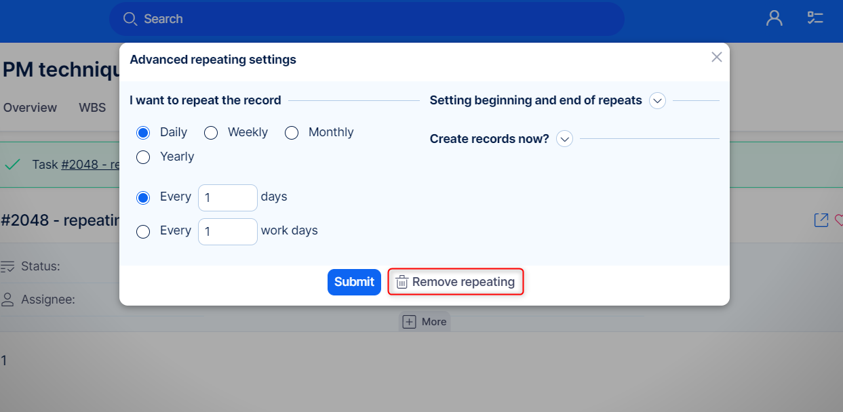Select the Daily repeat option
843x412 pixels.
point(143,133)
